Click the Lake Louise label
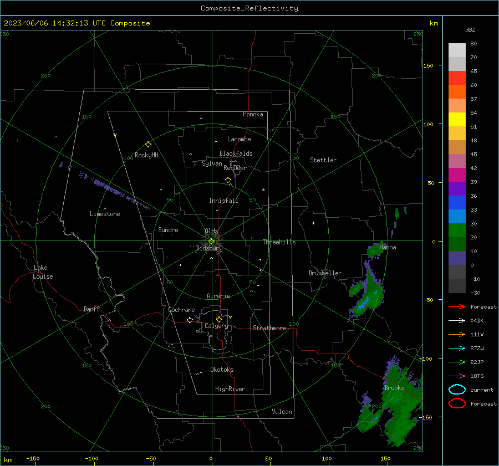Image resolution: width=499 pixels, height=466 pixels. [43, 272]
